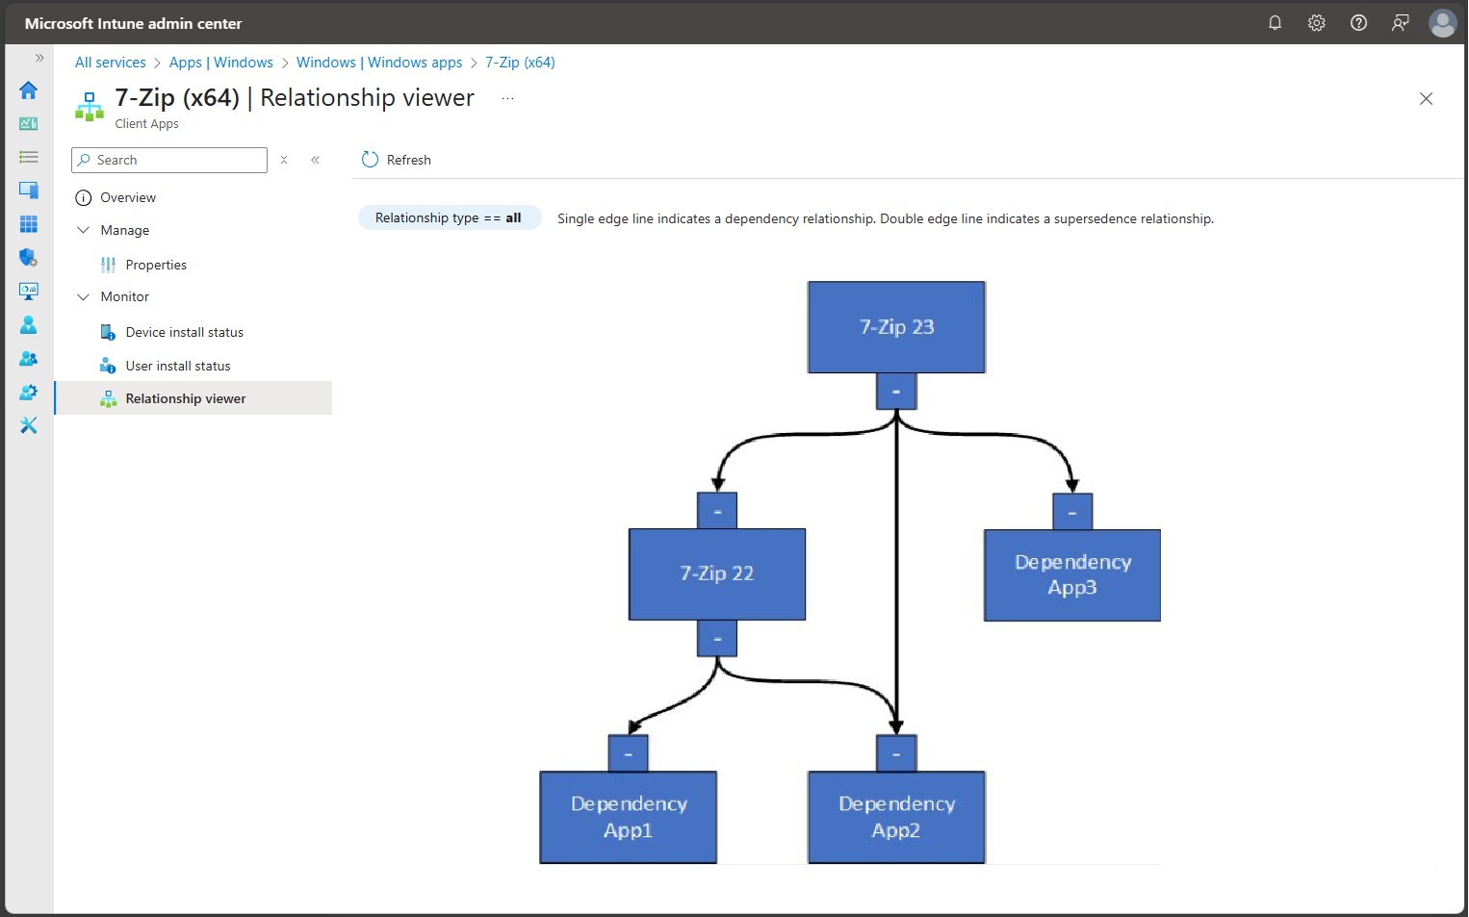This screenshot has width=1469, height=917.
Task: Select the All services list icon
Action: tap(29, 156)
